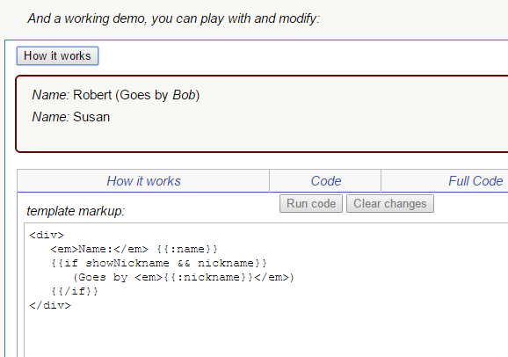This screenshot has height=357, width=508.
Task: Click the 'template markup:' label
Action: point(76,211)
